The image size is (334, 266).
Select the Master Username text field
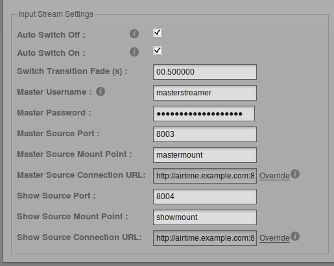[205, 93]
